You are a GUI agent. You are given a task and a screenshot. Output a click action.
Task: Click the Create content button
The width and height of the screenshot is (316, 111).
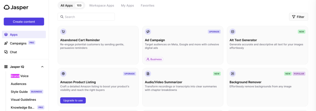pyautogui.click(x=24, y=22)
